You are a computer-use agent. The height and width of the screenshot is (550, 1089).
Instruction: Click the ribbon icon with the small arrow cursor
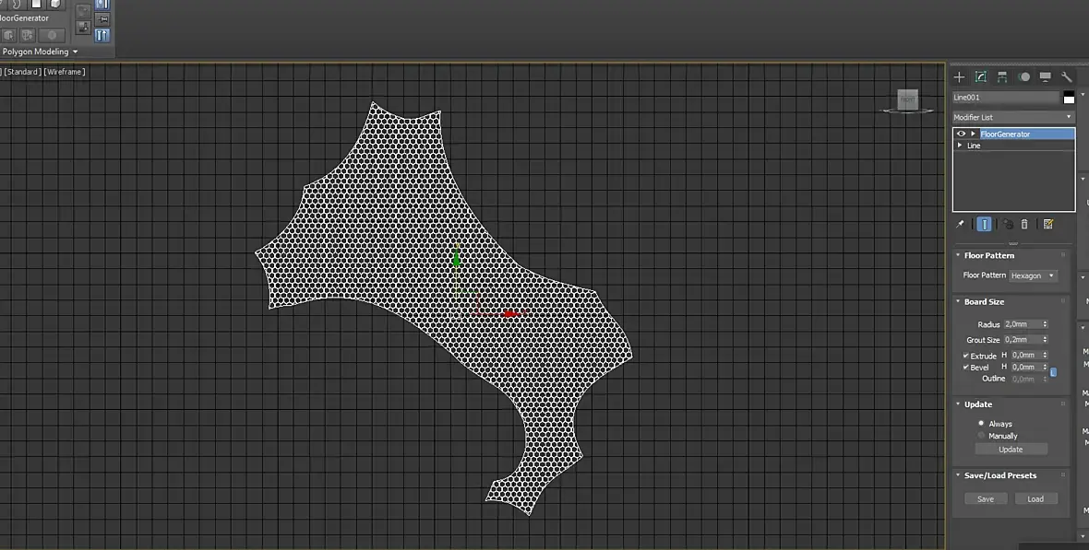tap(9, 35)
